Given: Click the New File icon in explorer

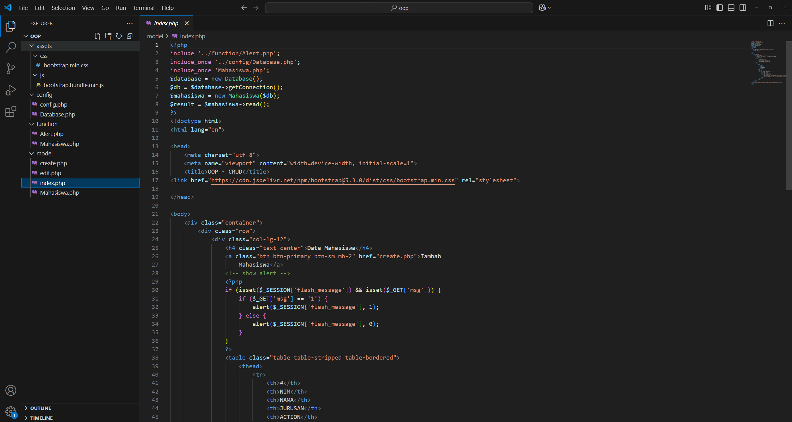Looking at the screenshot, I should [x=98, y=36].
